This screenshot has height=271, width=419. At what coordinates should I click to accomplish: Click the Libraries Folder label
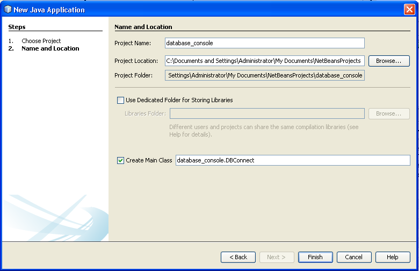pyautogui.click(x=145, y=113)
